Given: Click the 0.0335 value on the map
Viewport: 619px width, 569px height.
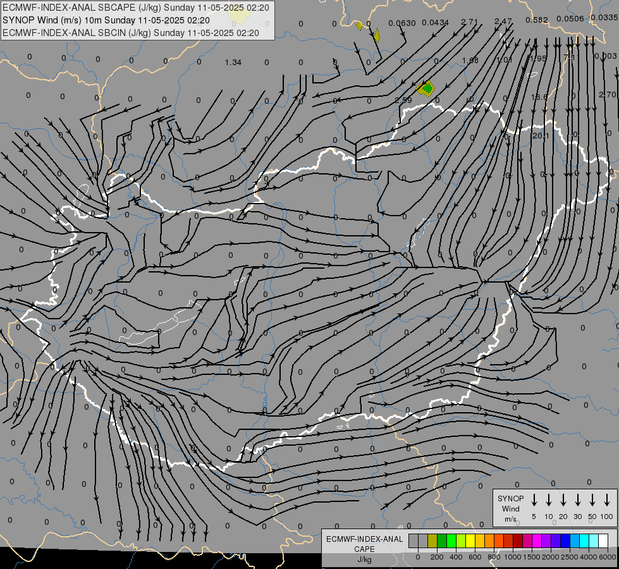Looking at the screenshot, I should click(604, 17).
